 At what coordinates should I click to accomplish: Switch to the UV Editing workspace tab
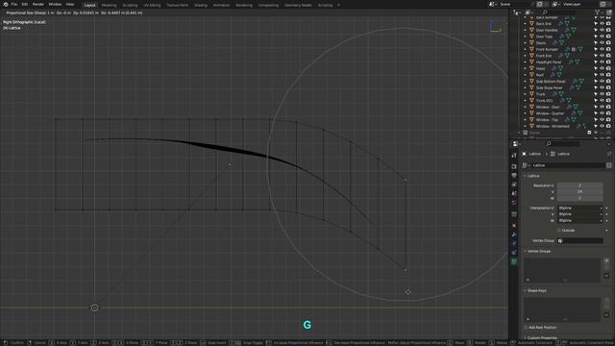click(152, 5)
